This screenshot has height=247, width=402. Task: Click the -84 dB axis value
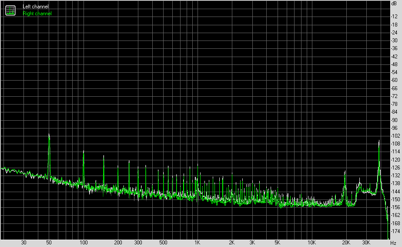click(394, 112)
